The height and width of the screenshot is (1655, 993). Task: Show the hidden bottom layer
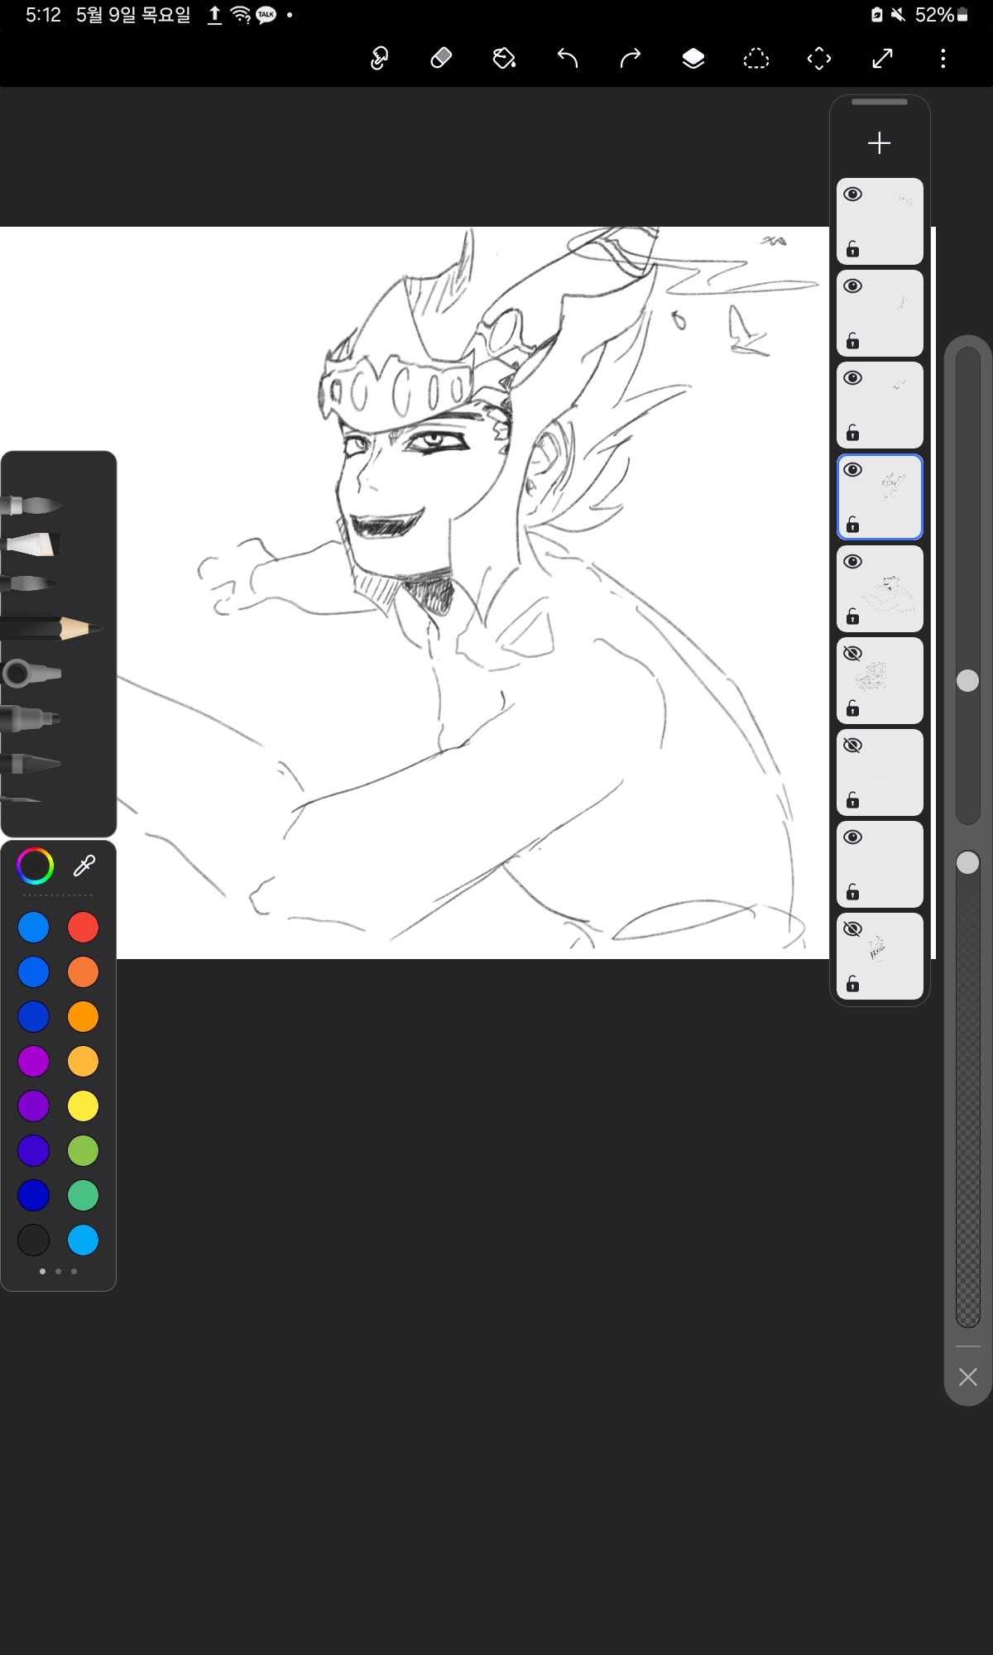point(852,929)
